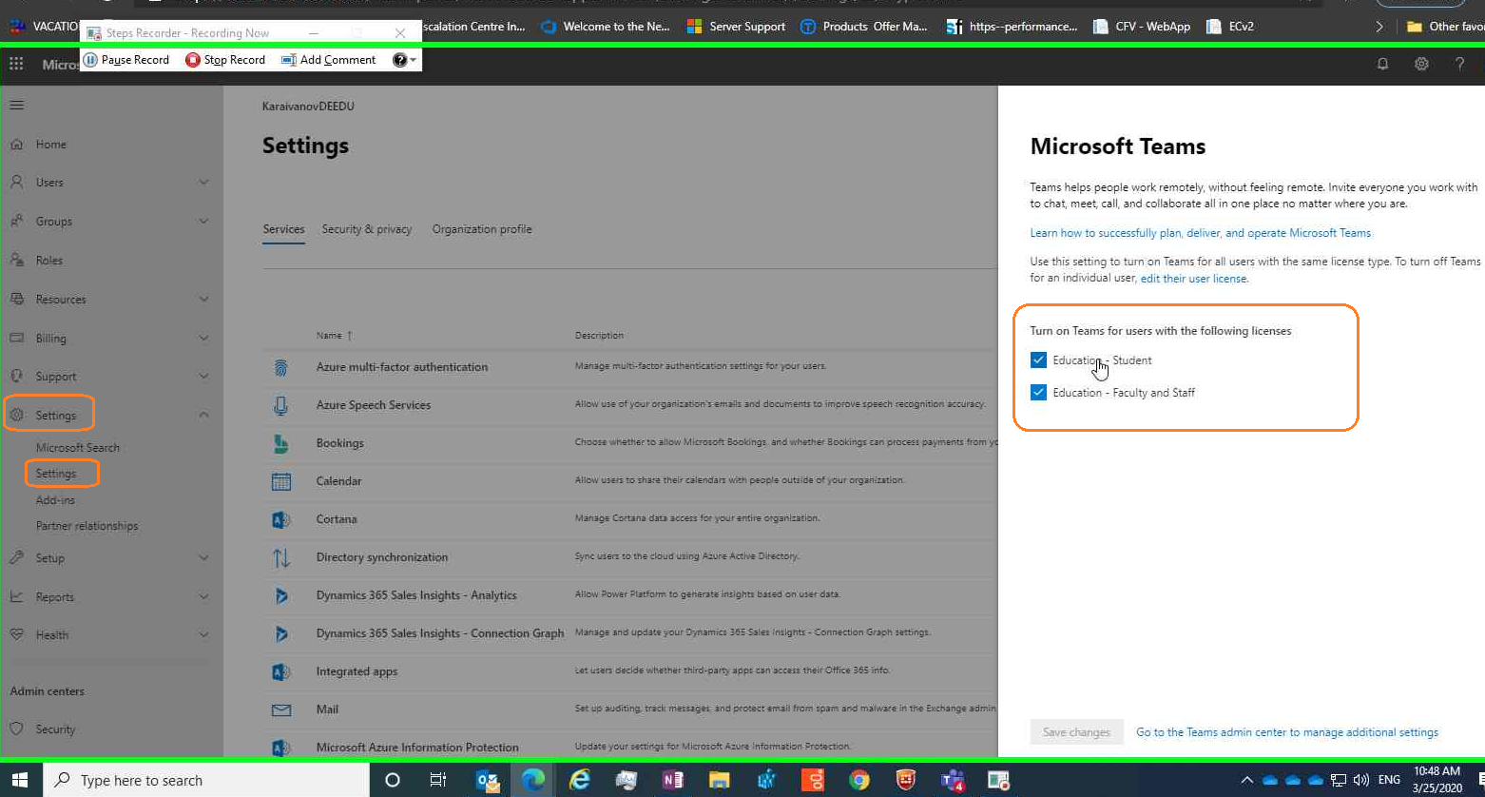Open Learn how to plan Teams link
Viewport: 1485px width, 797px height.
pyautogui.click(x=1201, y=233)
